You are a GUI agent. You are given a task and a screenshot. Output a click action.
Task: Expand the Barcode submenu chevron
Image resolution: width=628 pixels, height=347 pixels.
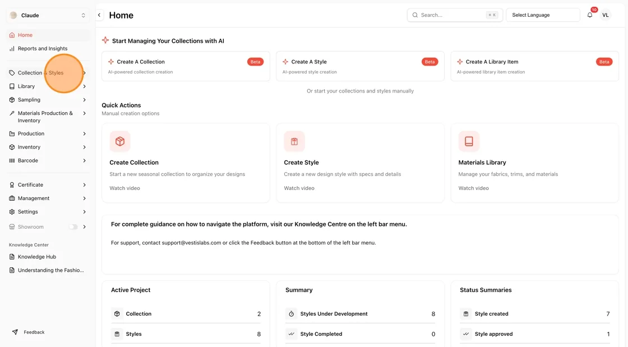point(85,160)
